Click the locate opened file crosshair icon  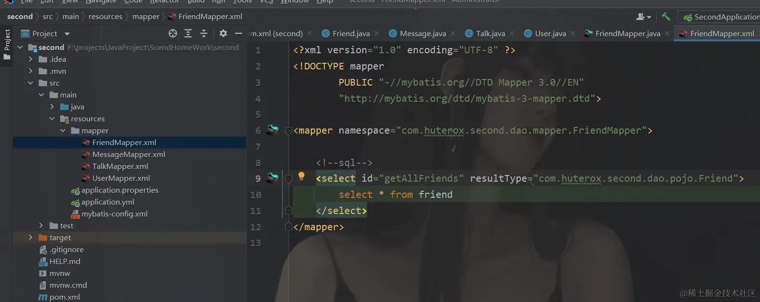click(x=173, y=33)
